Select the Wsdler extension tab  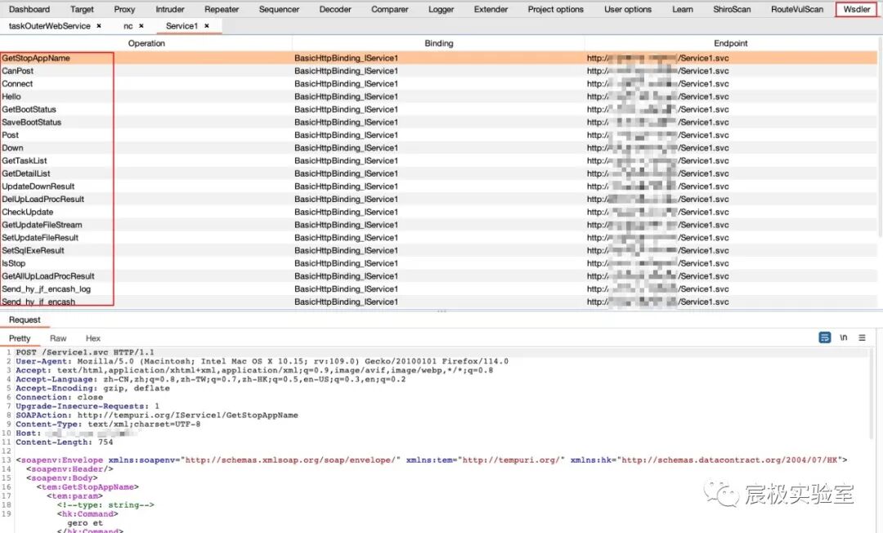pyautogui.click(x=857, y=10)
